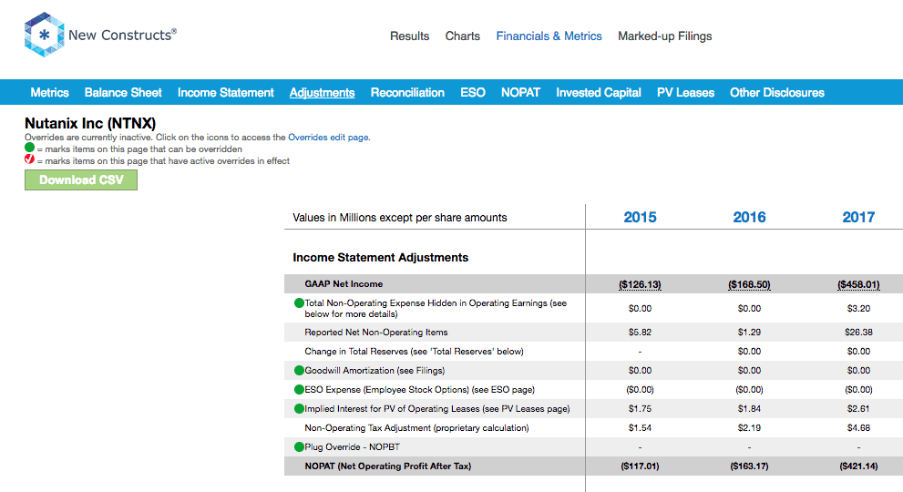Click the $1.75 Implied Interest value
This screenshot has width=903, height=492.
click(x=640, y=409)
